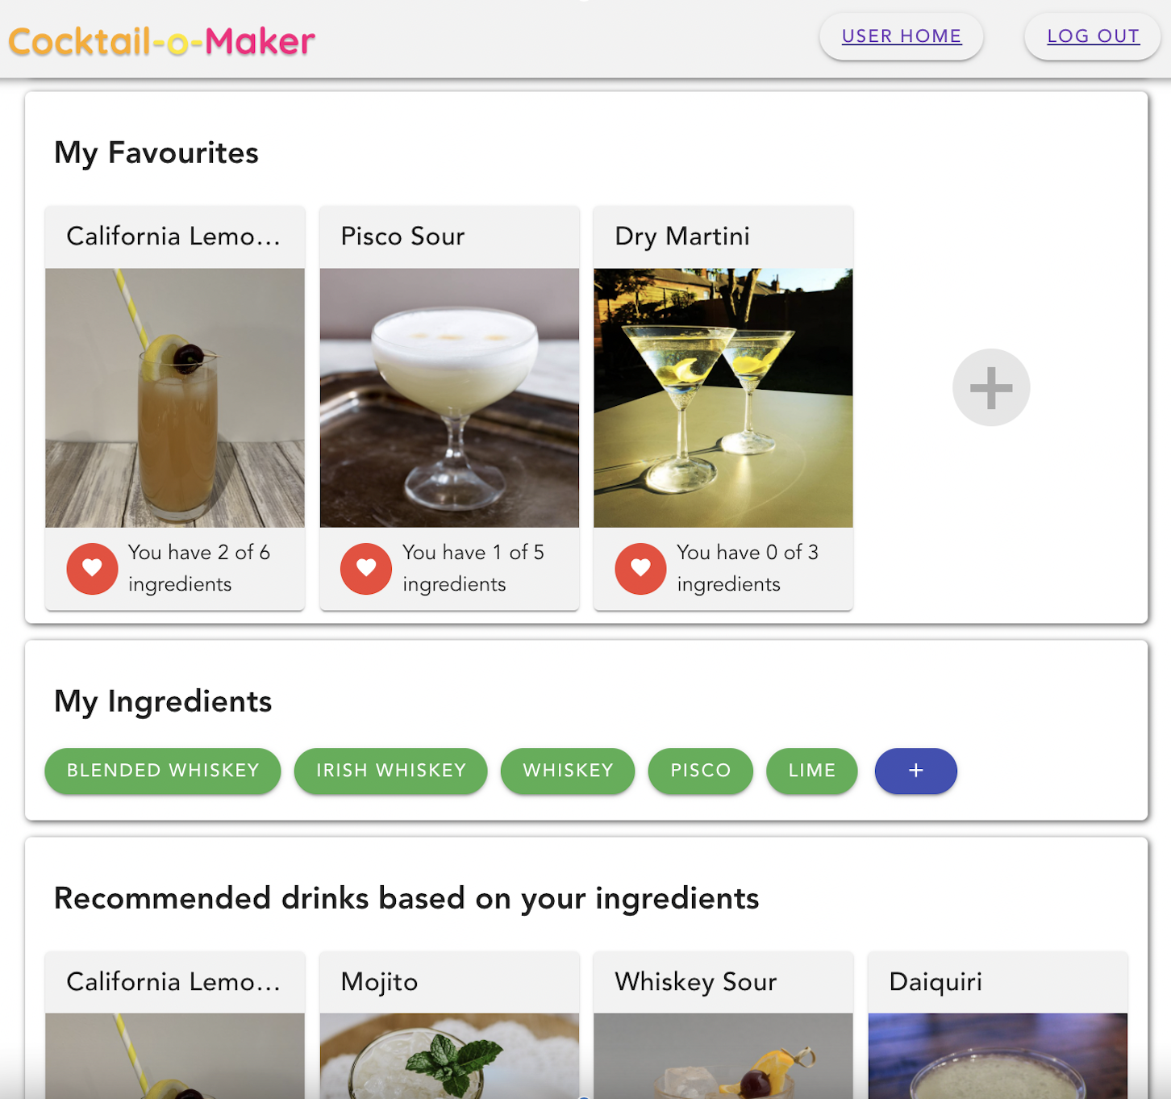Image resolution: width=1171 pixels, height=1099 pixels.
Task: Remove Dry Martini from favourites via heart icon
Action: [x=640, y=569]
